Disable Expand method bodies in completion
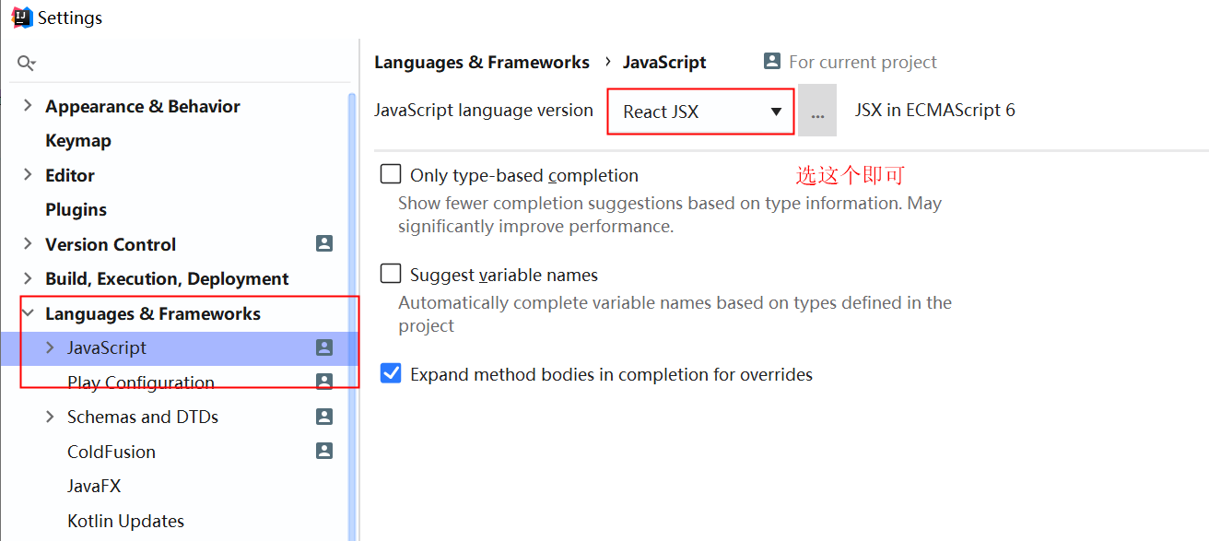The image size is (1209, 541). pos(391,372)
